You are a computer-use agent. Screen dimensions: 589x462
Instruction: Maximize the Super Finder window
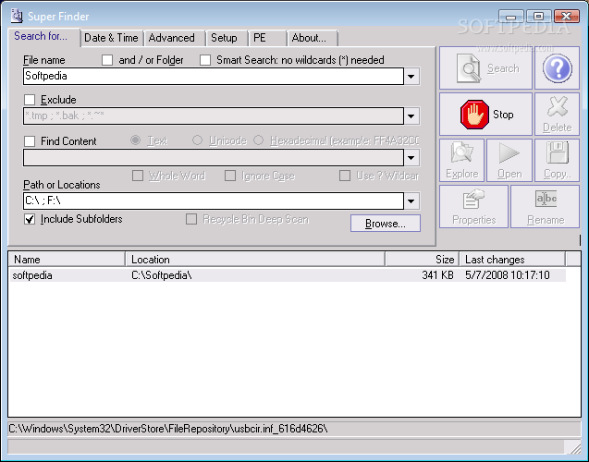click(539, 17)
